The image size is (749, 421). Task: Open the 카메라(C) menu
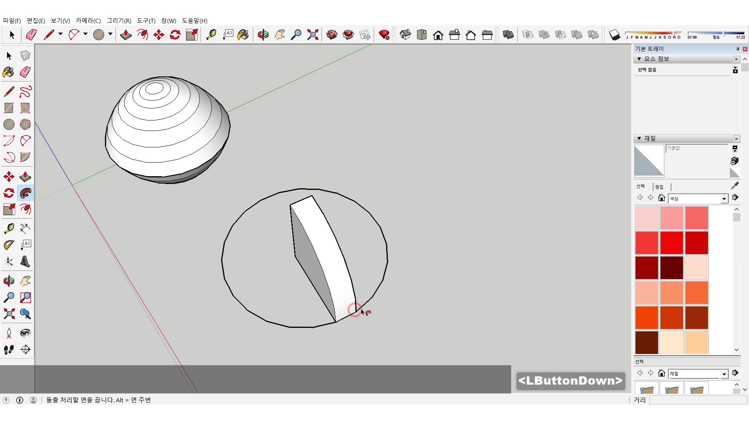[88, 21]
